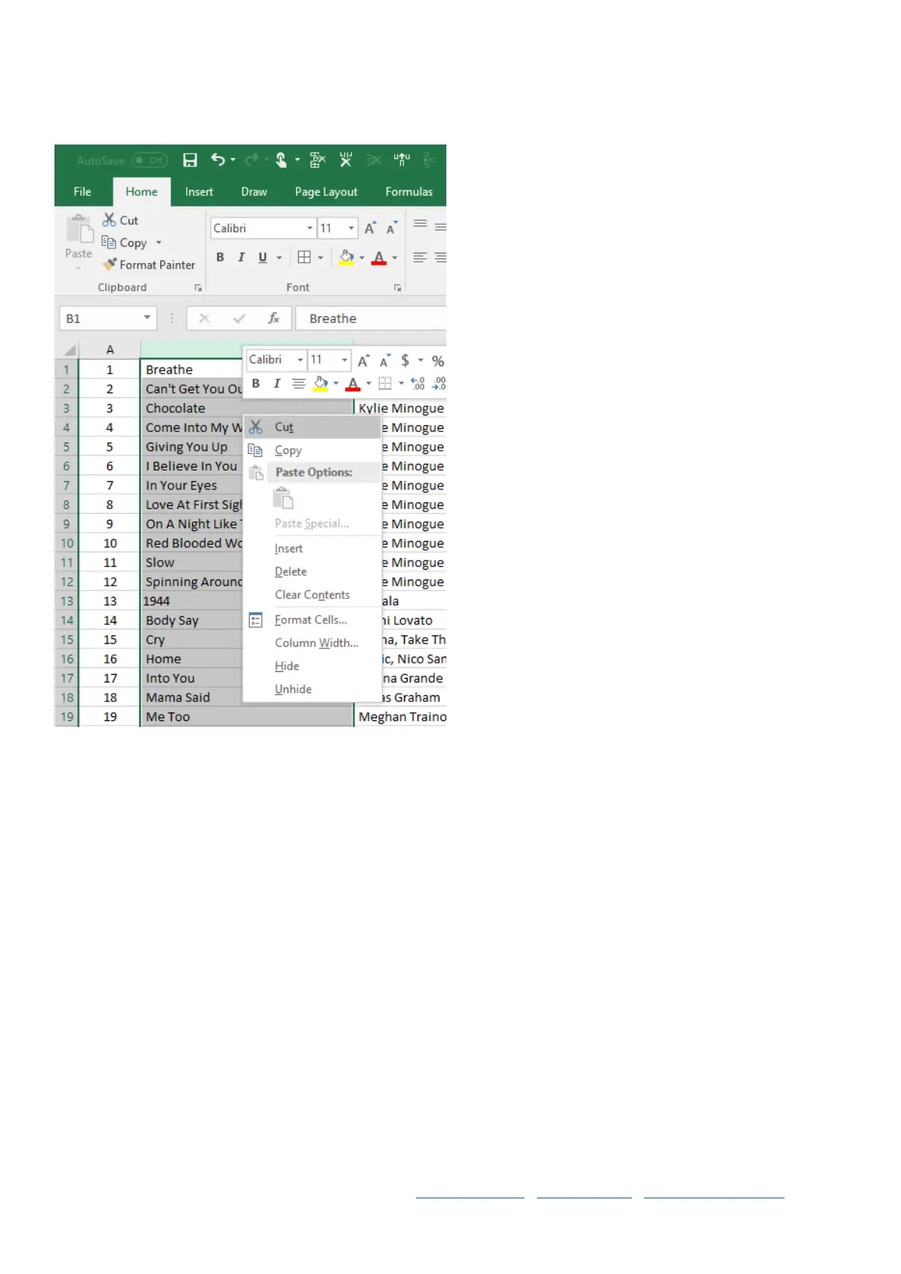Toggle Italic in the ribbon Font group
This screenshot has width=901, height=1274.
tap(241, 257)
